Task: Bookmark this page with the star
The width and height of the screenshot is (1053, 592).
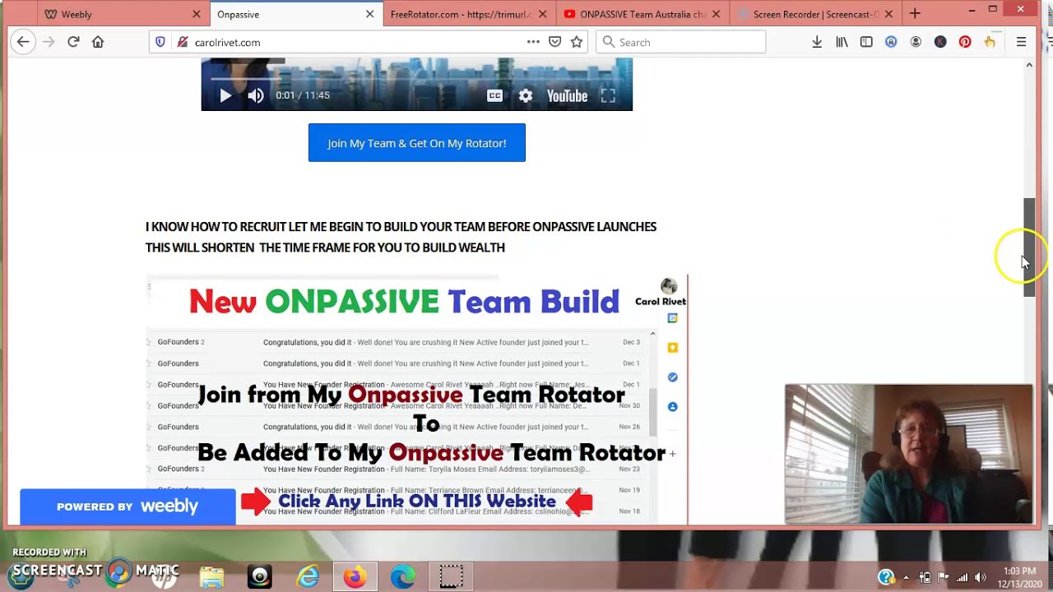Action: click(577, 42)
